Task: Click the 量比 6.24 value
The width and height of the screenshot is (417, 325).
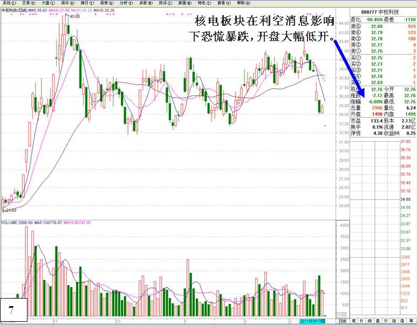Action: (x=411, y=108)
